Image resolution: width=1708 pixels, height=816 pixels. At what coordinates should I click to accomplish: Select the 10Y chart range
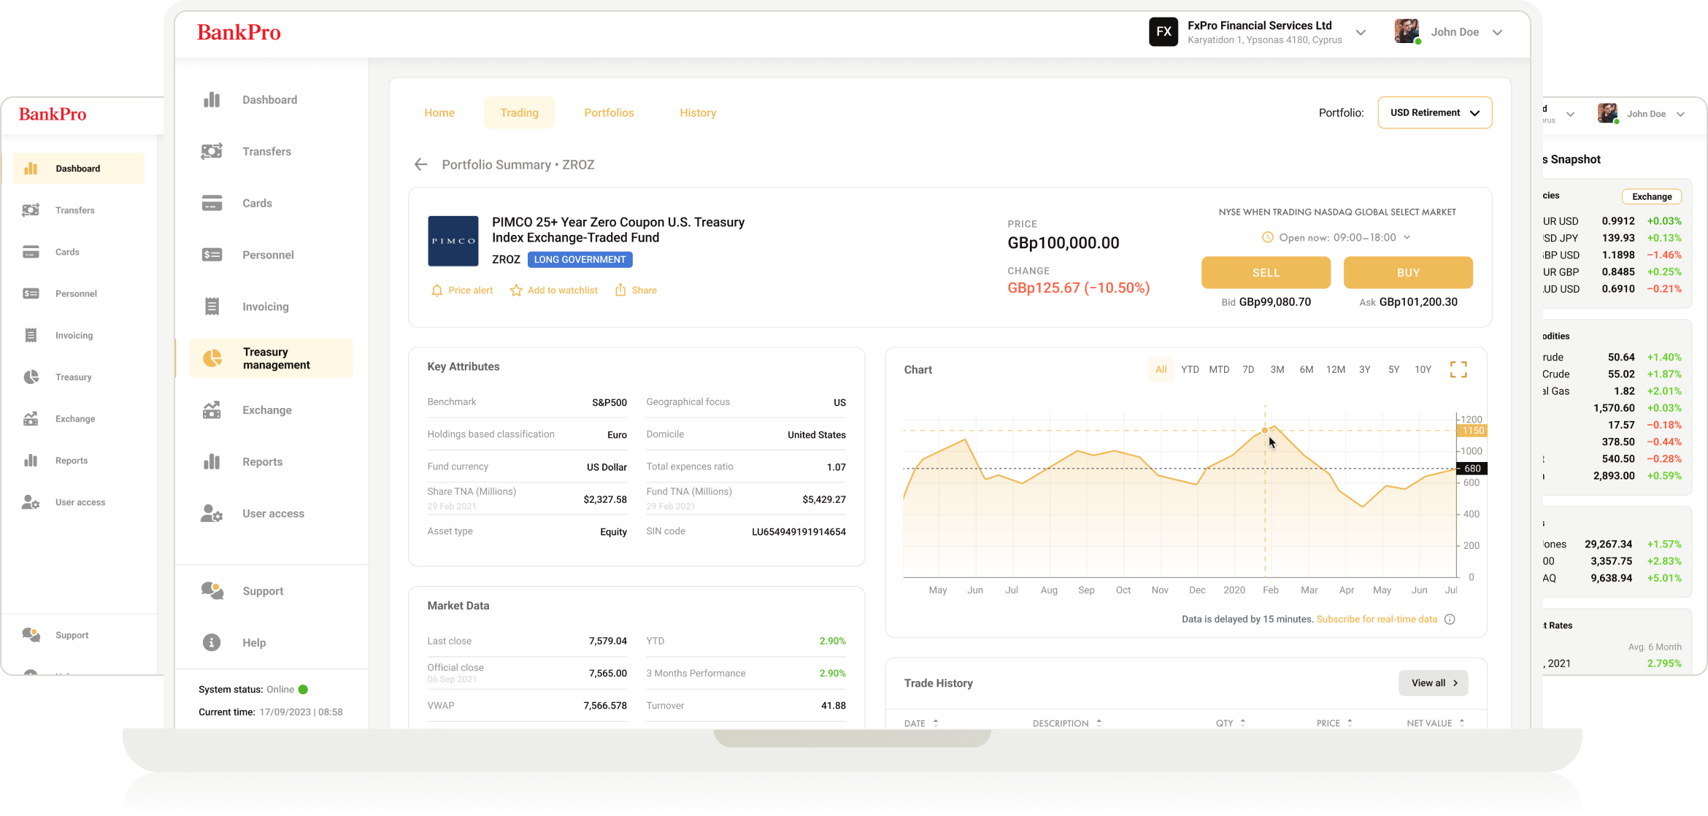tap(1423, 369)
